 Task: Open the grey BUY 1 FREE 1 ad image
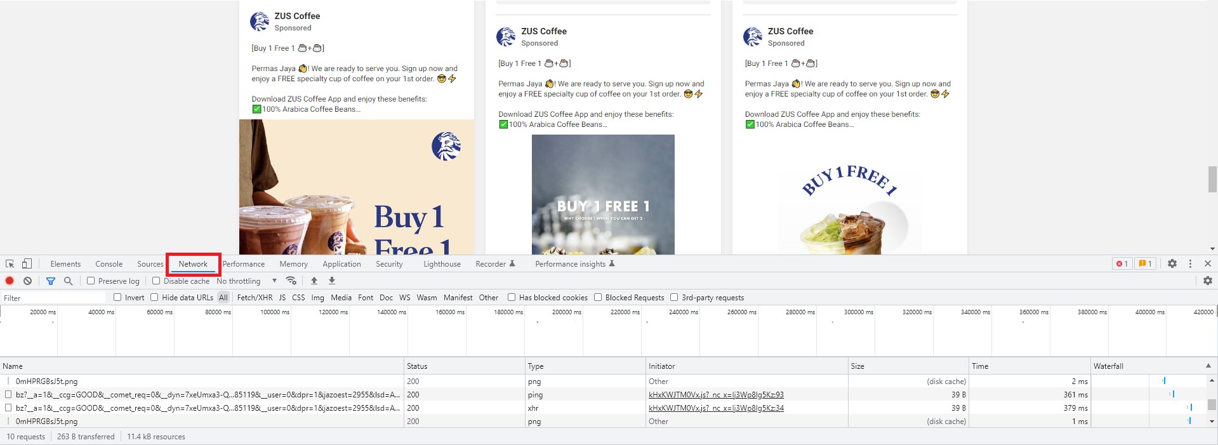tap(603, 195)
